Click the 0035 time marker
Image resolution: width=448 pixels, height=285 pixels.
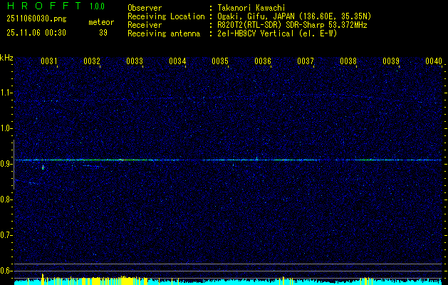click(220, 61)
